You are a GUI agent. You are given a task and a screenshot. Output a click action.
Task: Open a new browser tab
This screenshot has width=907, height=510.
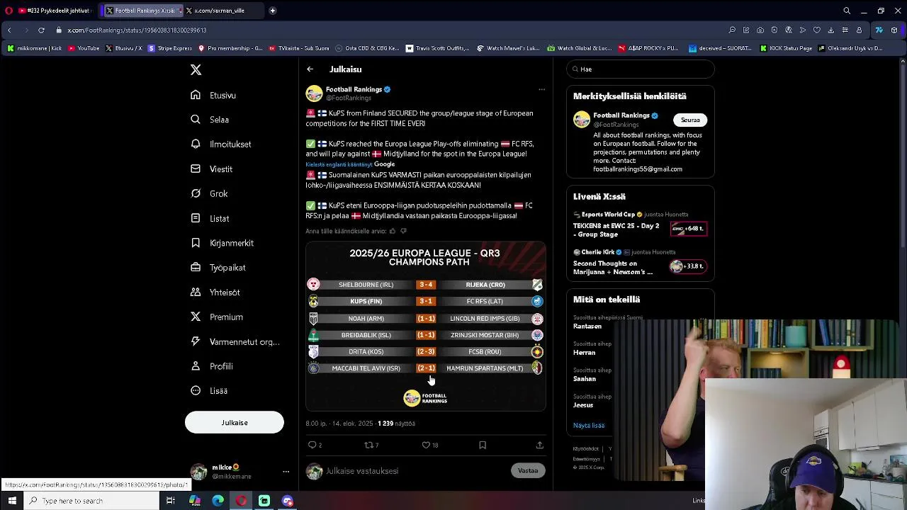point(273,11)
